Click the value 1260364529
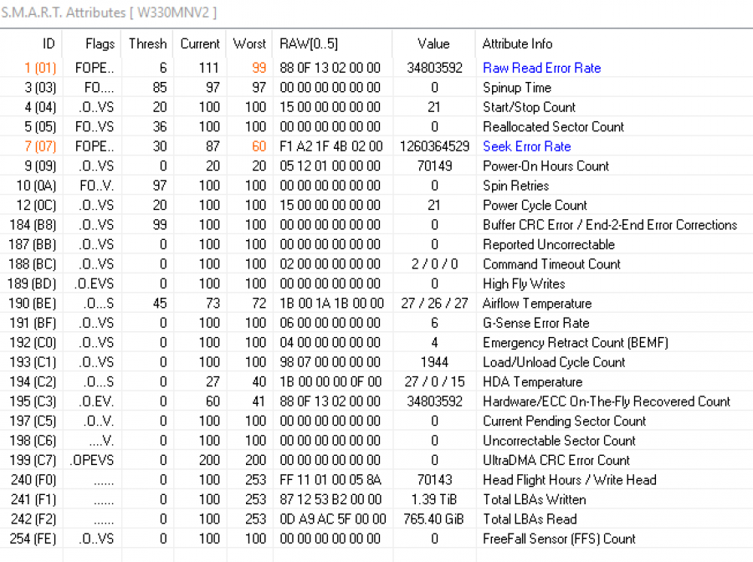This screenshot has height=562, width=753. 434,146
